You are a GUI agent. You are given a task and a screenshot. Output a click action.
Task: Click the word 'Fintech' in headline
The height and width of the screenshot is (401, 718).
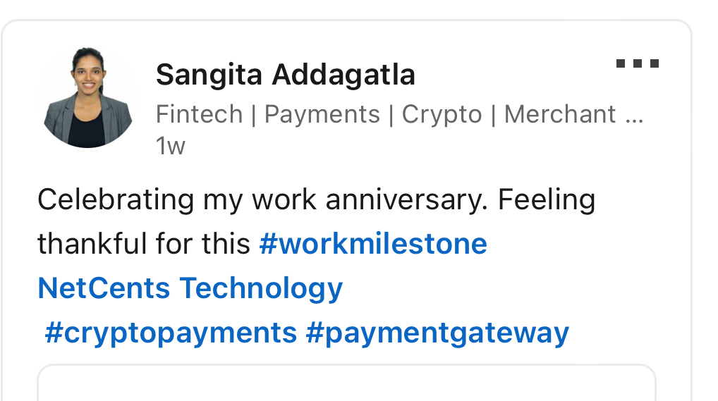coord(199,114)
